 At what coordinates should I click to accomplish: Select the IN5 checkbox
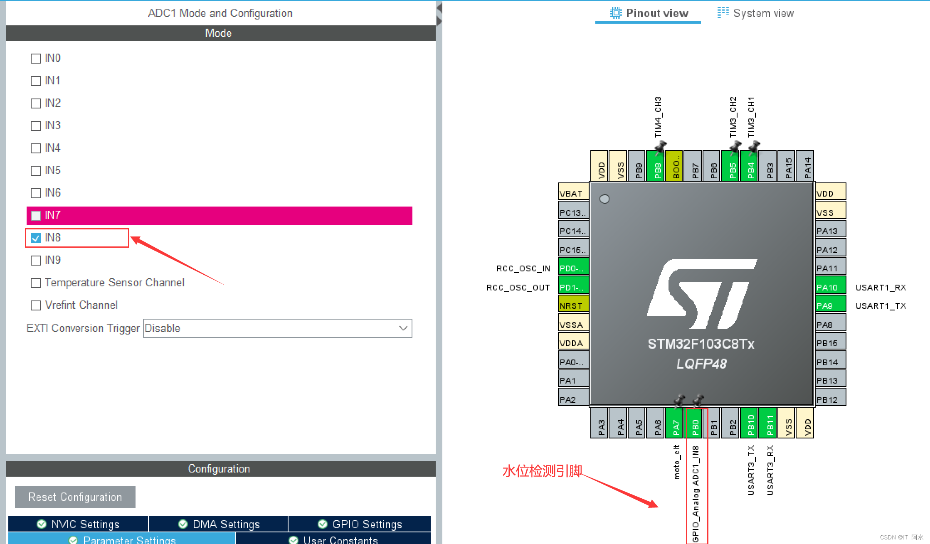click(x=36, y=170)
